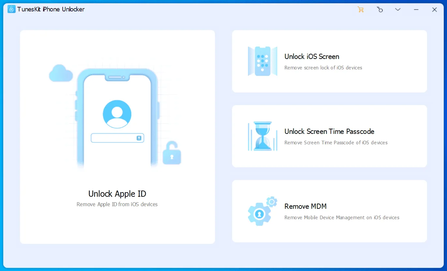
Task: Click the Unlock iOS Screen keypad icon
Action: (263, 61)
